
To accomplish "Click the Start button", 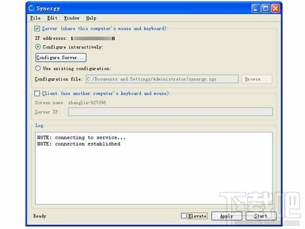I will (261, 216).
